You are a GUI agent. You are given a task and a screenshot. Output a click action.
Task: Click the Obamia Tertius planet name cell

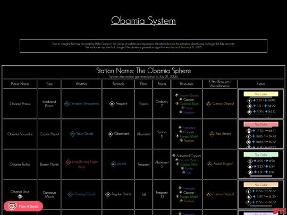coord(20,164)
